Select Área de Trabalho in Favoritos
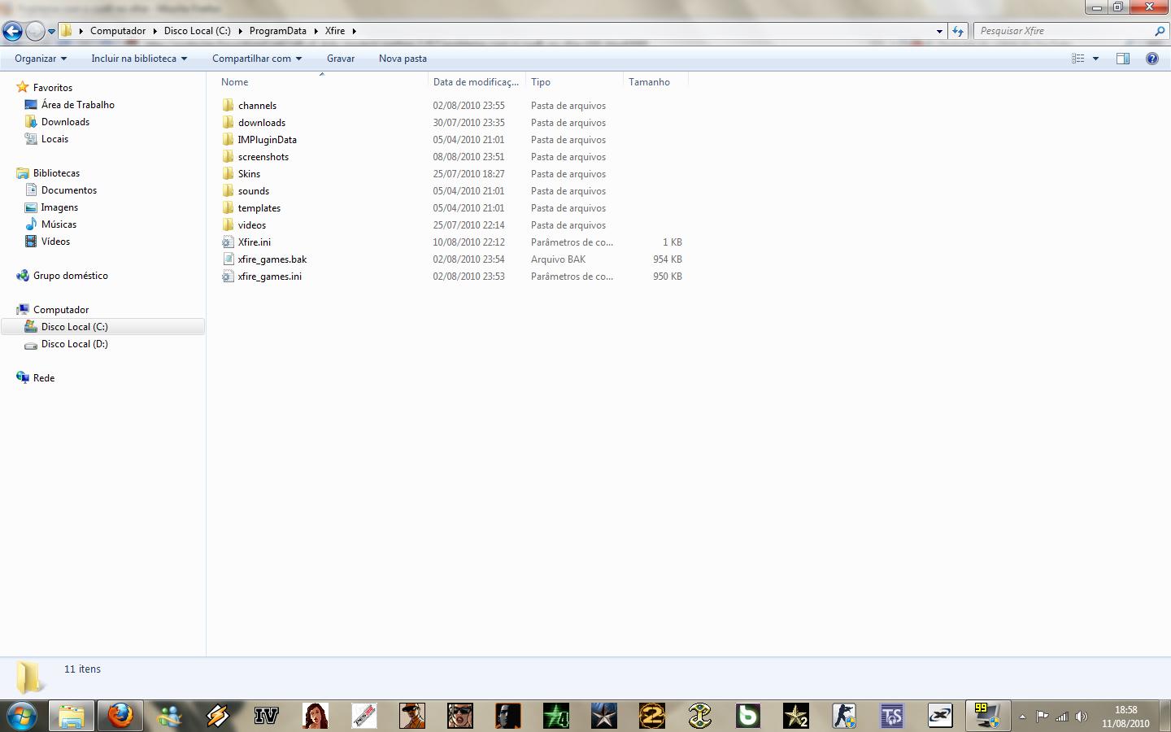1171x732 pixels. pos(78,105)
